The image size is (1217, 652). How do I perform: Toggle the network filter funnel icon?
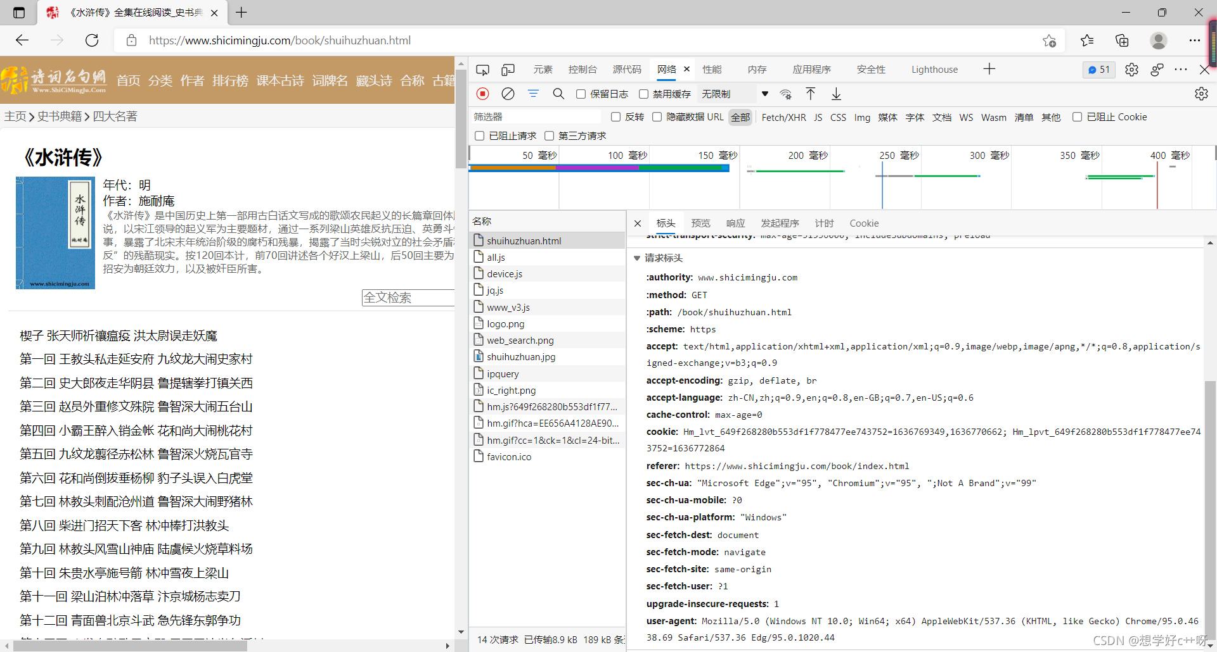pos(533,94)
